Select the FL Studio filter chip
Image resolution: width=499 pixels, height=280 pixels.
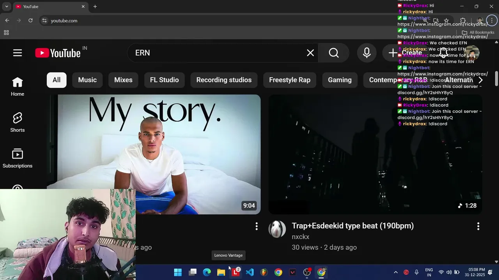click(165, 80)
